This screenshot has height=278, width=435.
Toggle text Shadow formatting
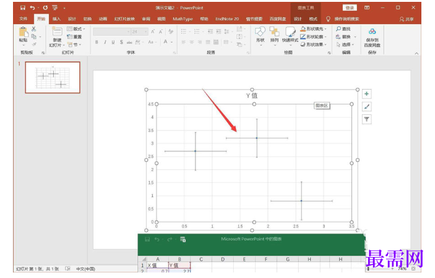[121, 42]
